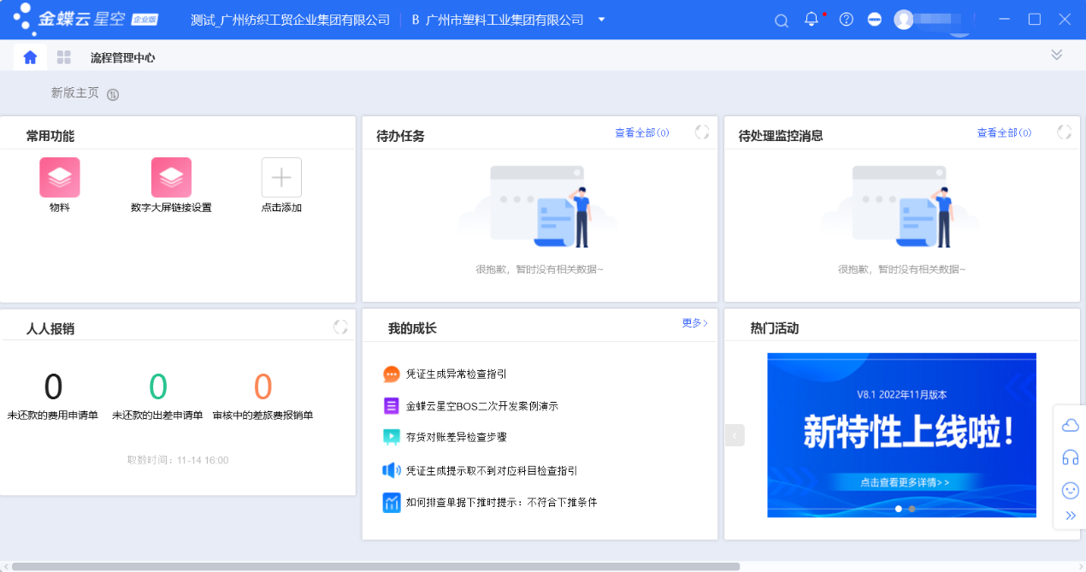Expand the right sidebar double arrow
This screenshot has height=572, width=1086.
click(1070, 516)
